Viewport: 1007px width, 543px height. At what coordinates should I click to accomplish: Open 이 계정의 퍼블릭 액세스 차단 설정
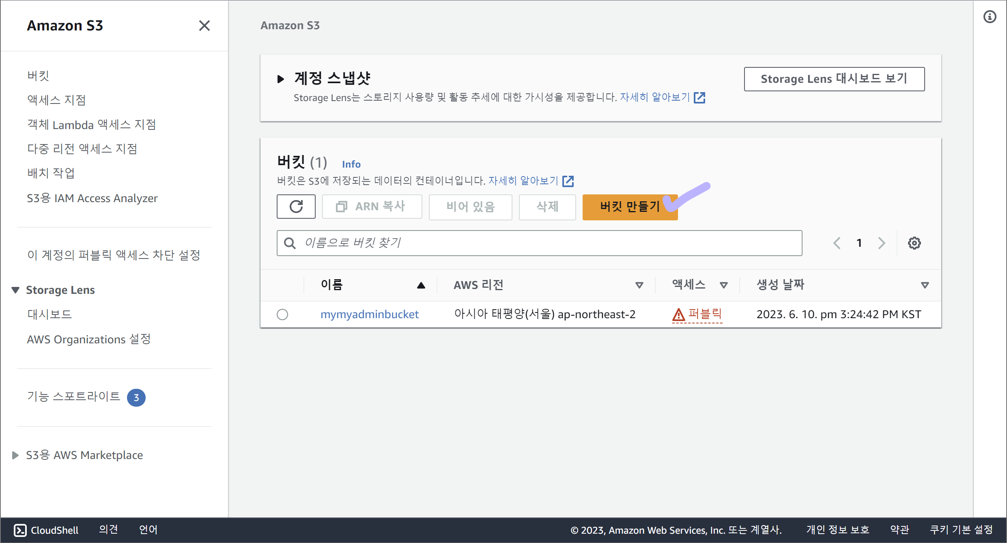coord(114,255)
